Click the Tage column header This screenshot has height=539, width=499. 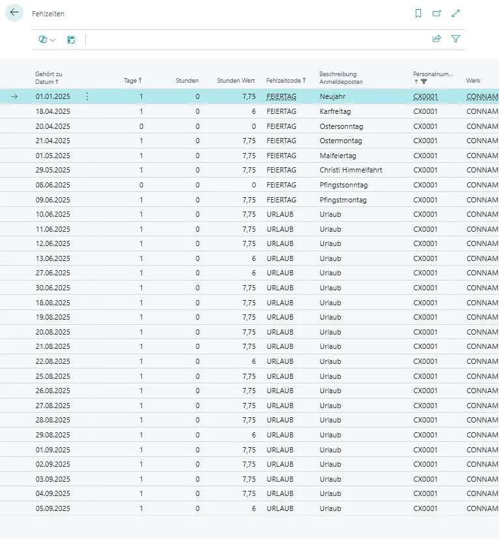pyautogui.click(x=132, y=81)
